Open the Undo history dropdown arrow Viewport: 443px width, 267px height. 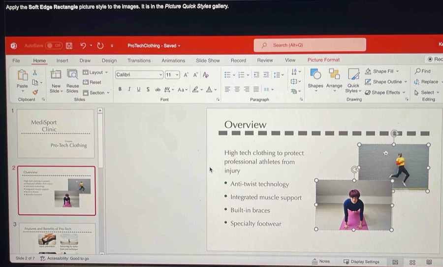pos(91,45)
